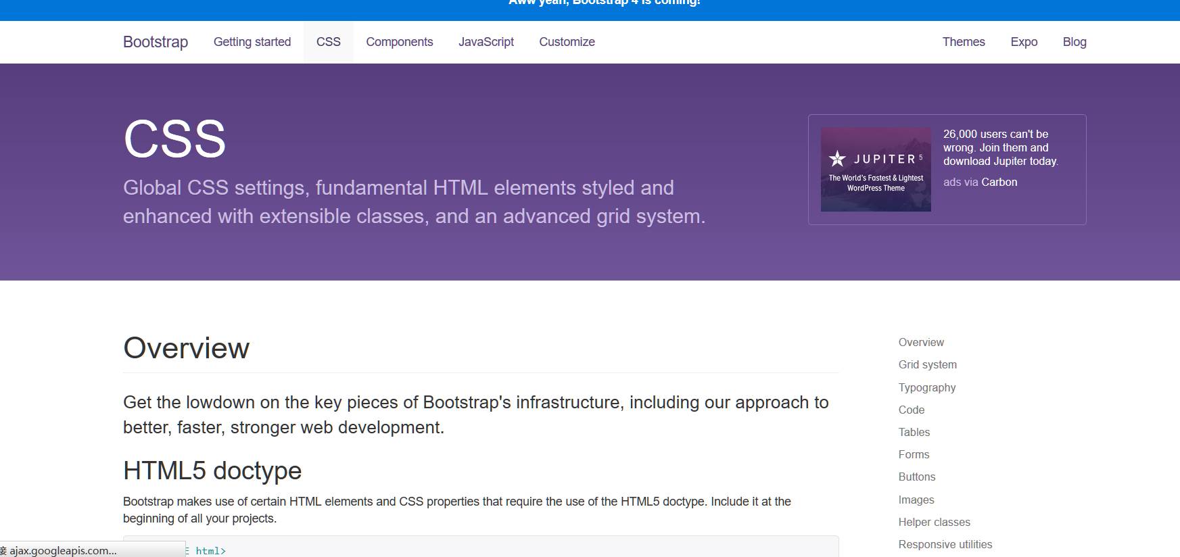
Task: Open the Bootstrap home brand link
Action: (x=156, y=42)
